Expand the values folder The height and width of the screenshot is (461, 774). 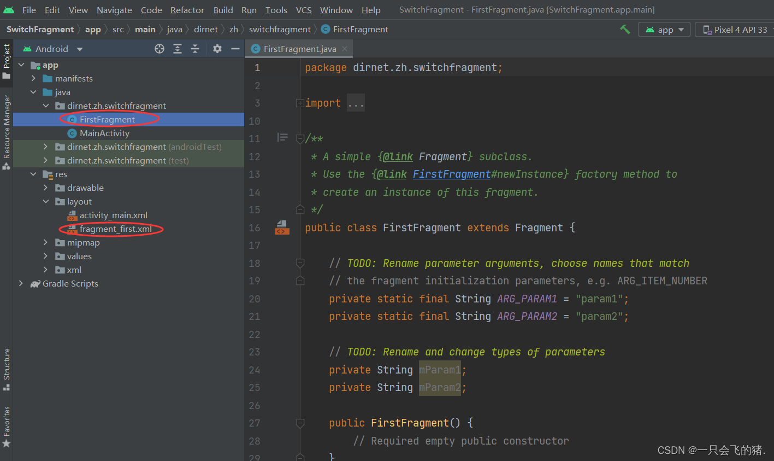(x=46, y=256)
